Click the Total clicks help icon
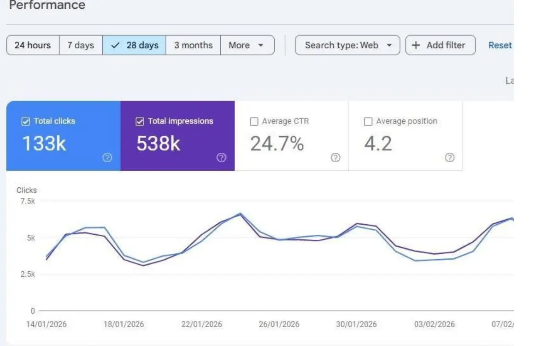Image resolution: width=553 pixels, height=346 pixels. click(x=107, y=157)
